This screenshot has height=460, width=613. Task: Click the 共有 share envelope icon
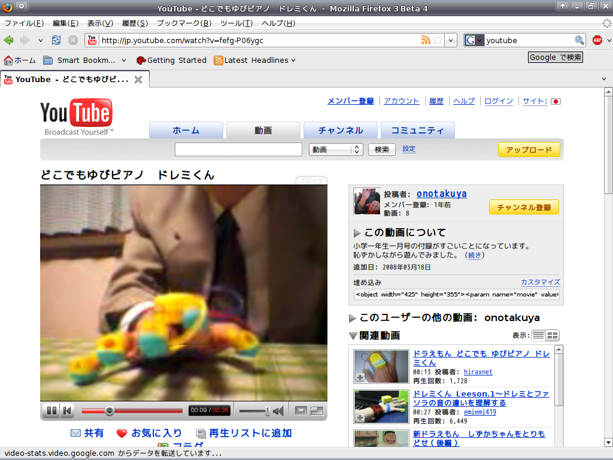[x=76, y=433]
